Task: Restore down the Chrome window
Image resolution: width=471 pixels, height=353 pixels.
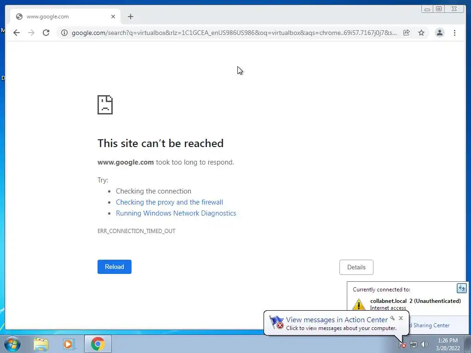Action: click(x=439, y=9)
